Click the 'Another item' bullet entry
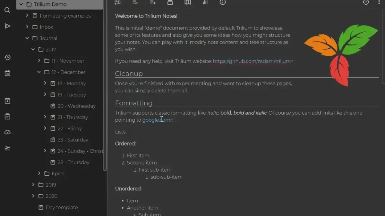 point(142,208)
